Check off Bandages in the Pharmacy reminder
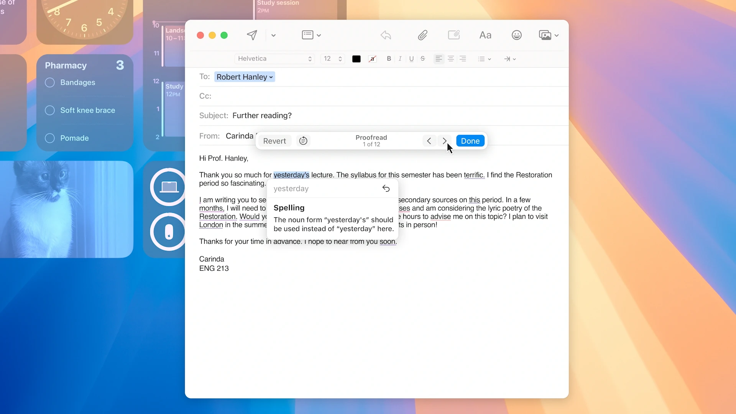 click(x=49, y=82)
